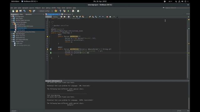The width and height of the screenshot is (200, 112).
Task: Close the PeopleApi.java editor tab
Action: click(60, 14)
